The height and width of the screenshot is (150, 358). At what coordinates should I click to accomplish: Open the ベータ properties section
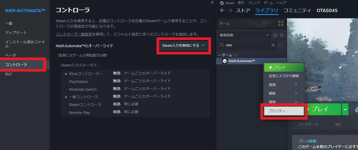coord(11,55)
